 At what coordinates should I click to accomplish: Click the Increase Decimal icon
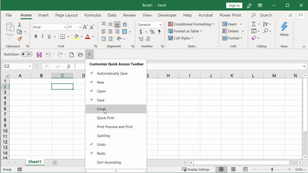point(141,39)
